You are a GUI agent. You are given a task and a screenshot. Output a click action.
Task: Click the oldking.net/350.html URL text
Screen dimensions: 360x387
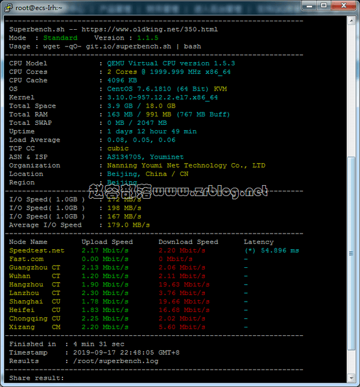[150, 29]
